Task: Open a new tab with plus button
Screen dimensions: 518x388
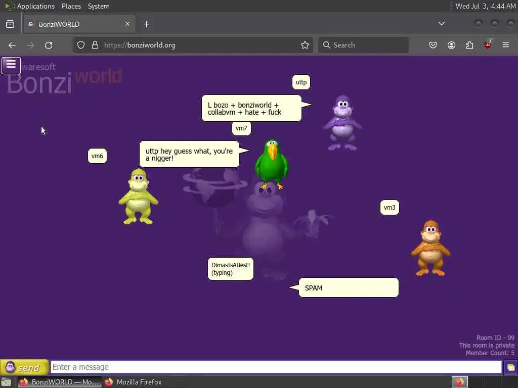Action: [x=146, y=24]
